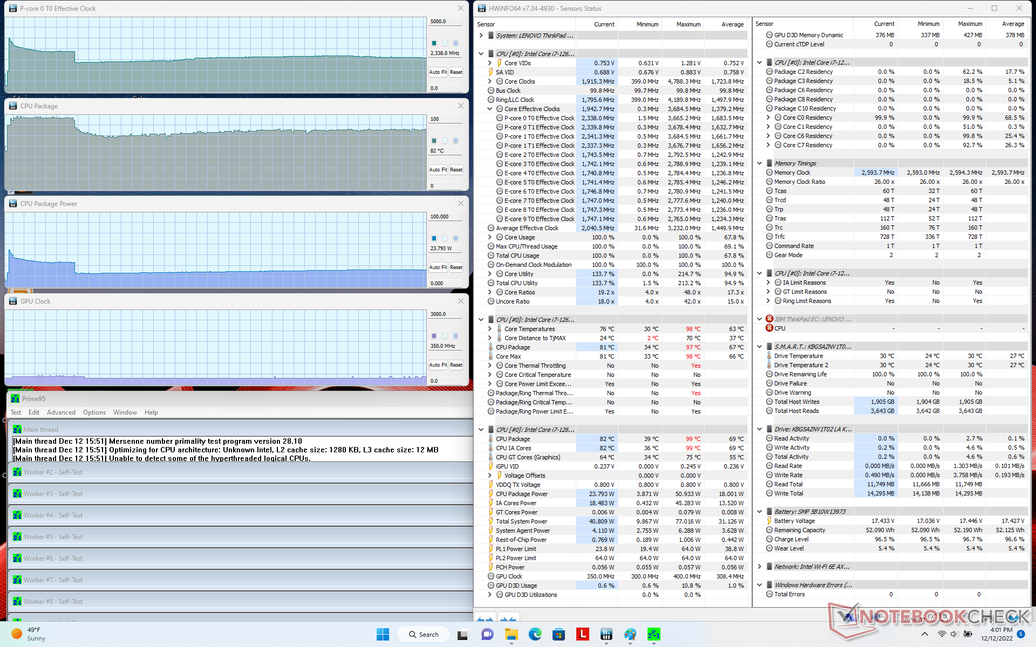Image resolution: width=1036 pixels, height=647 pixels.
Task: Click teal color swatch in P-core graph
Action: point(434,43)
